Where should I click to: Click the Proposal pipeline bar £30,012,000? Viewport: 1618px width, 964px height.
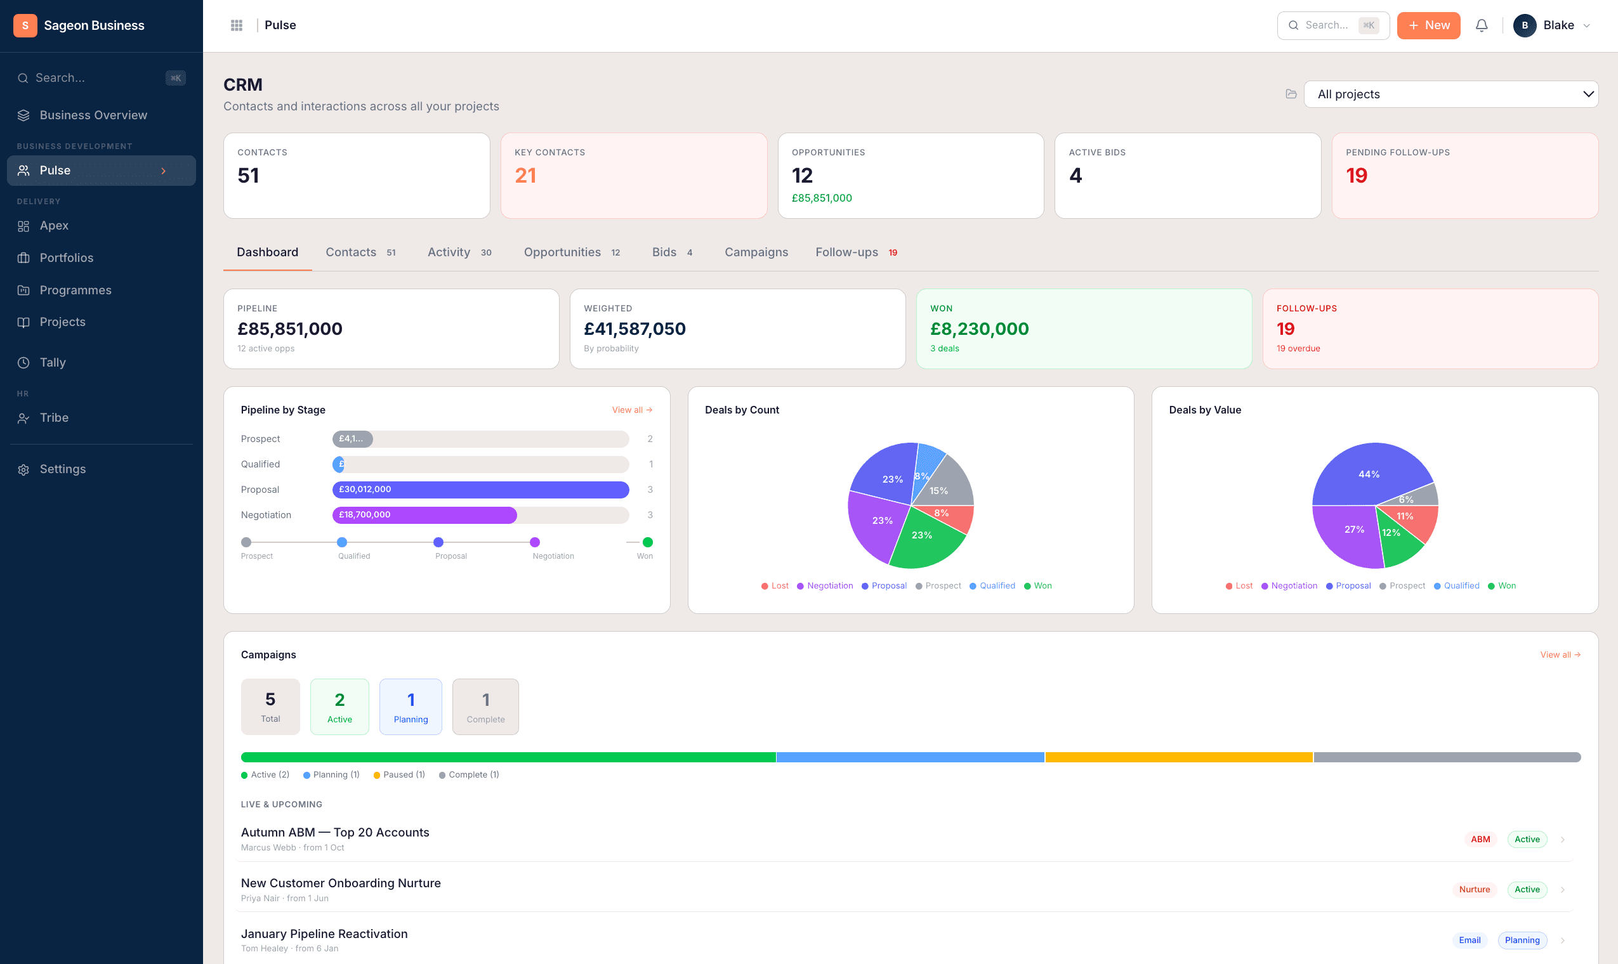pyautogui.click(x=480, y=490)
